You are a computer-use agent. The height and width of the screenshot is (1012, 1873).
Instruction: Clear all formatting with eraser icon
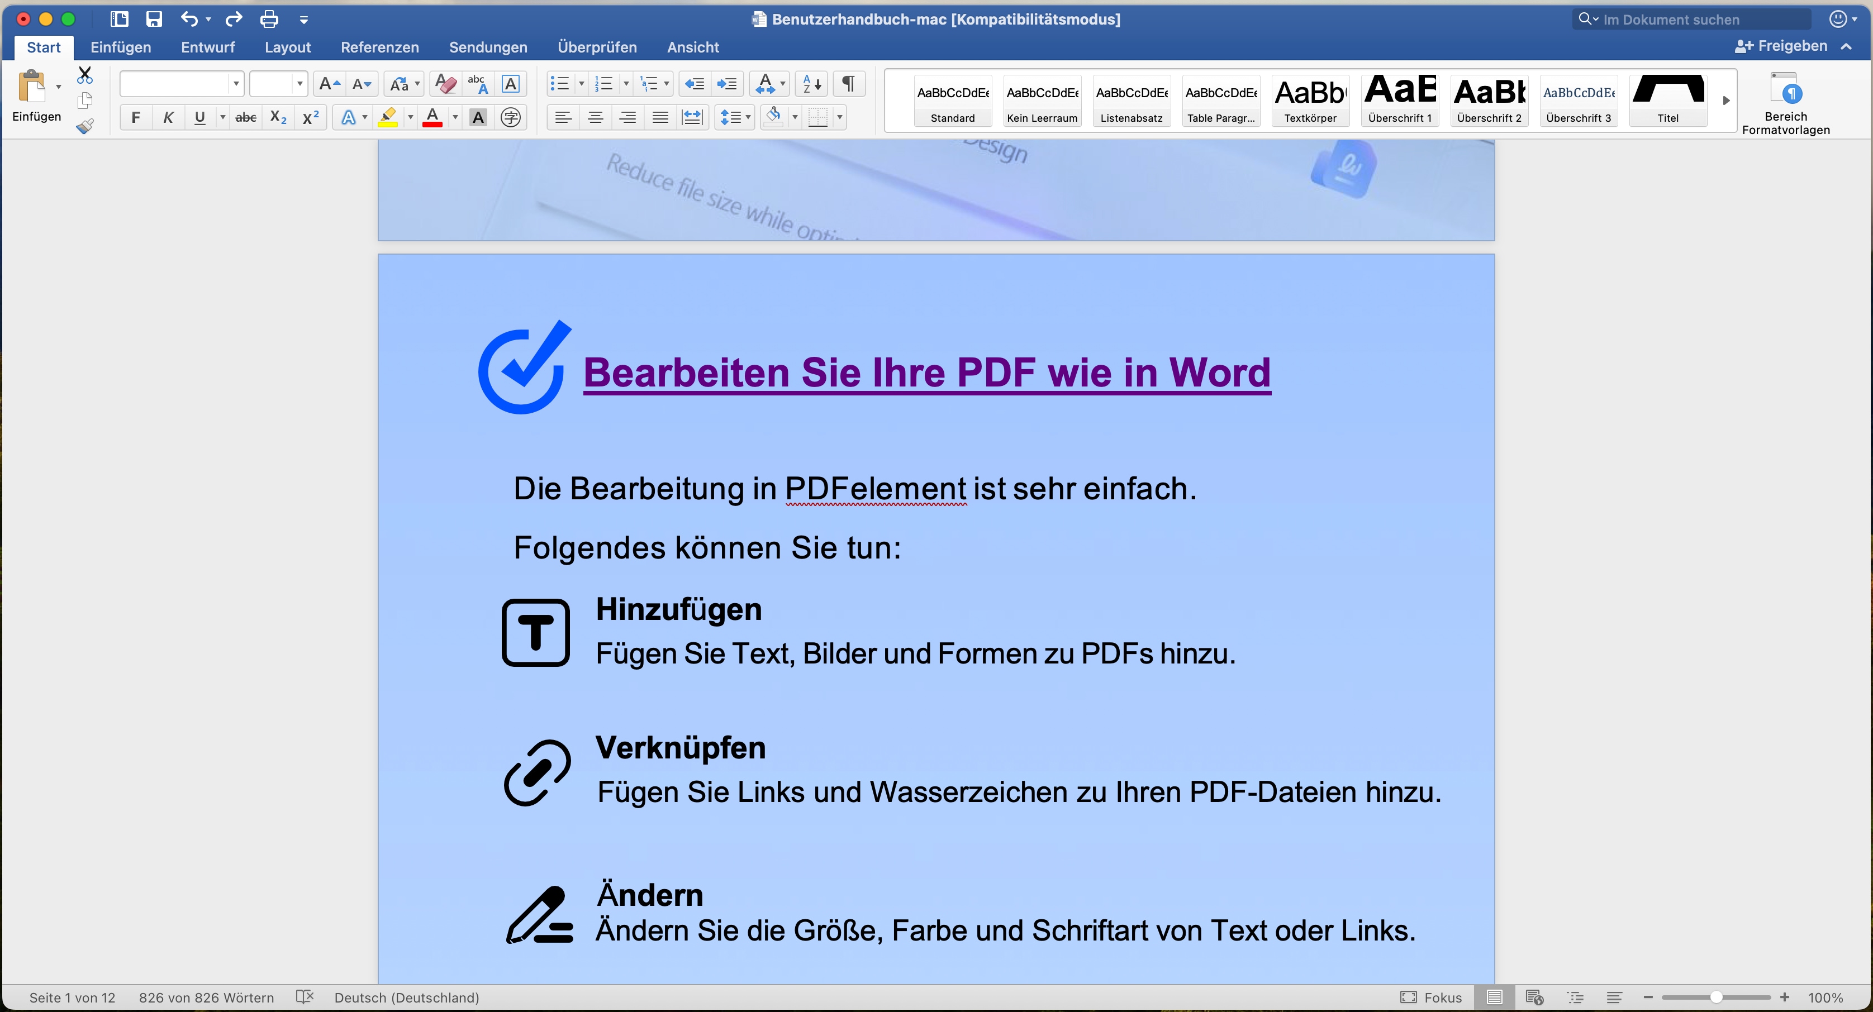[x=445, y=84]
